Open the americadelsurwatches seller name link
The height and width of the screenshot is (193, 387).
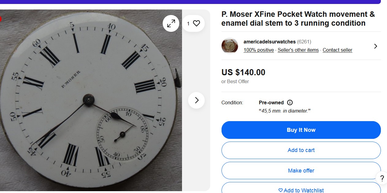(x=270, y=42)
